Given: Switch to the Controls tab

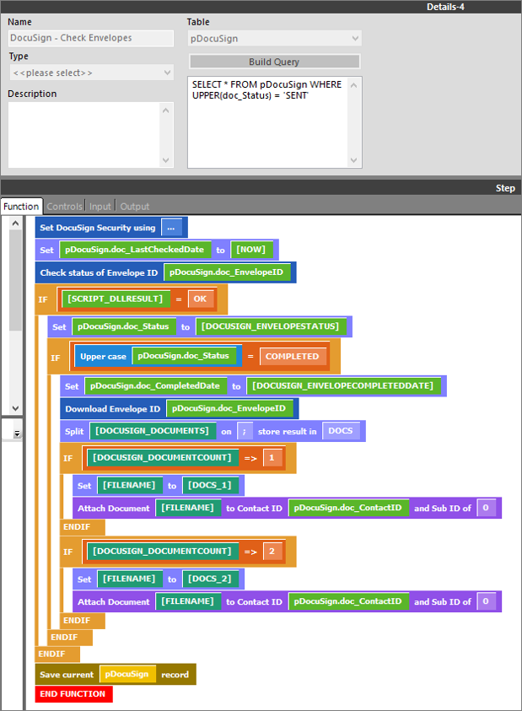Looking at the screenshot, I should [x=64, y=207].
